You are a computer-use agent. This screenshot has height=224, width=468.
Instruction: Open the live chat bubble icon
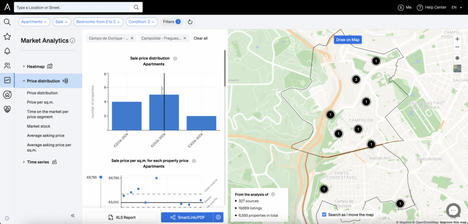pyautogui.click(x=453, y=211)
